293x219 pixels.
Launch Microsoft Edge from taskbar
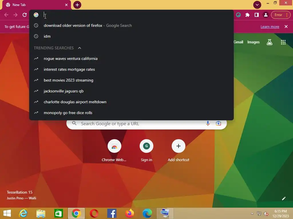click(x=147, y=213)
